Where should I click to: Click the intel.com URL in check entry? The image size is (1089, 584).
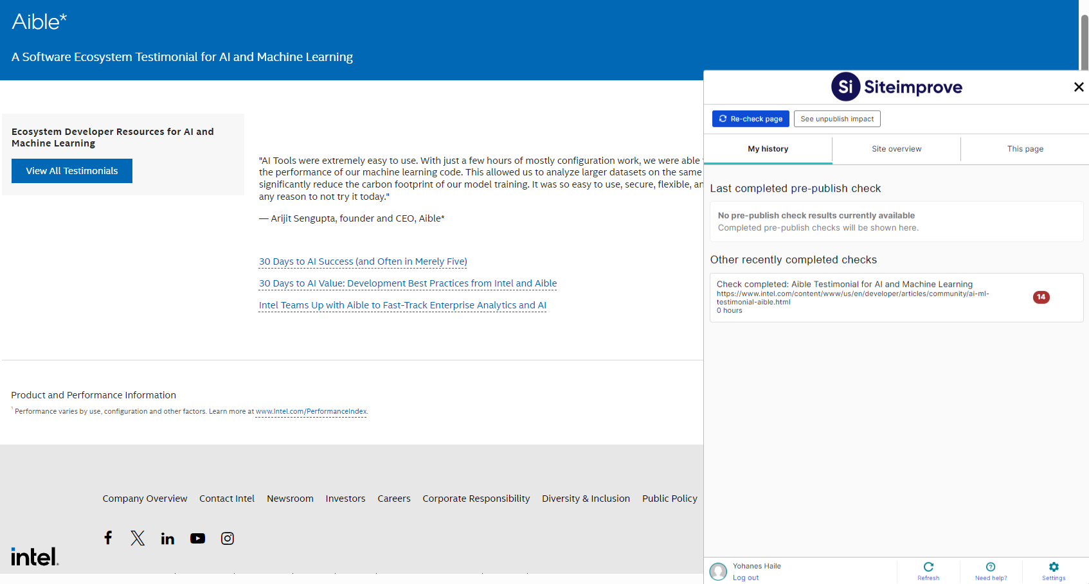point(852,297)
